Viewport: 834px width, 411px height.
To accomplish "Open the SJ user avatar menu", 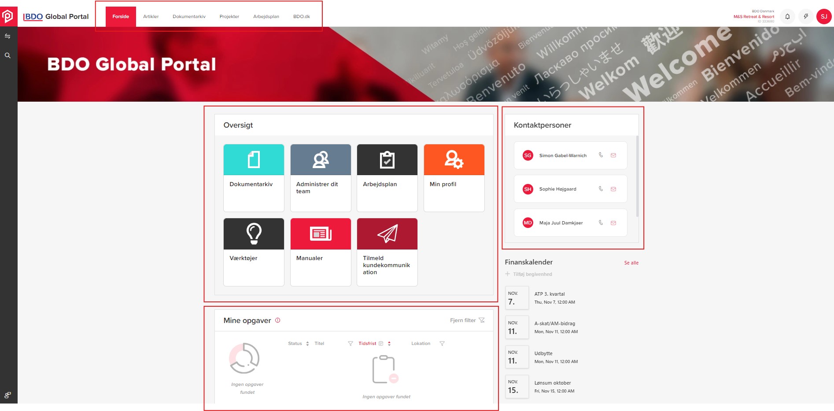I will pyautogui.click(x=824, y=16).
